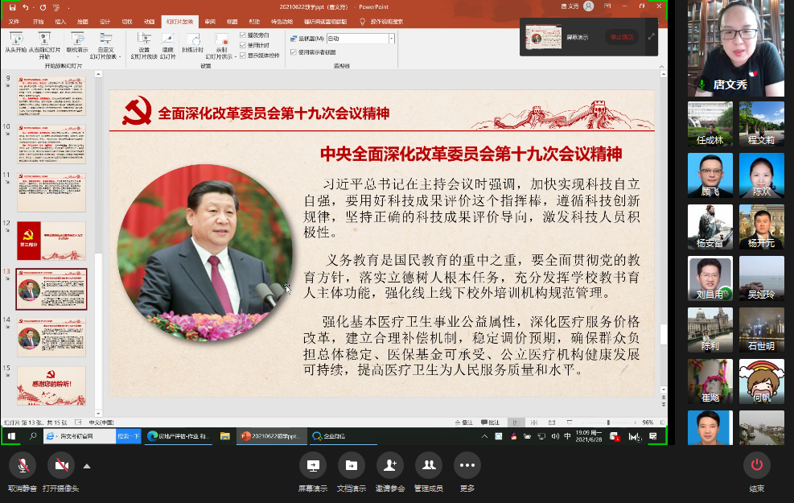Click the 屏幕演示 icon in meeting bar

pos(313,465)
